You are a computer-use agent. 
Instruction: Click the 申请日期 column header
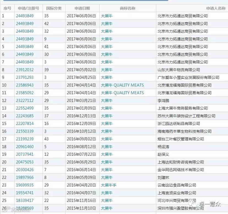[82, 8]
